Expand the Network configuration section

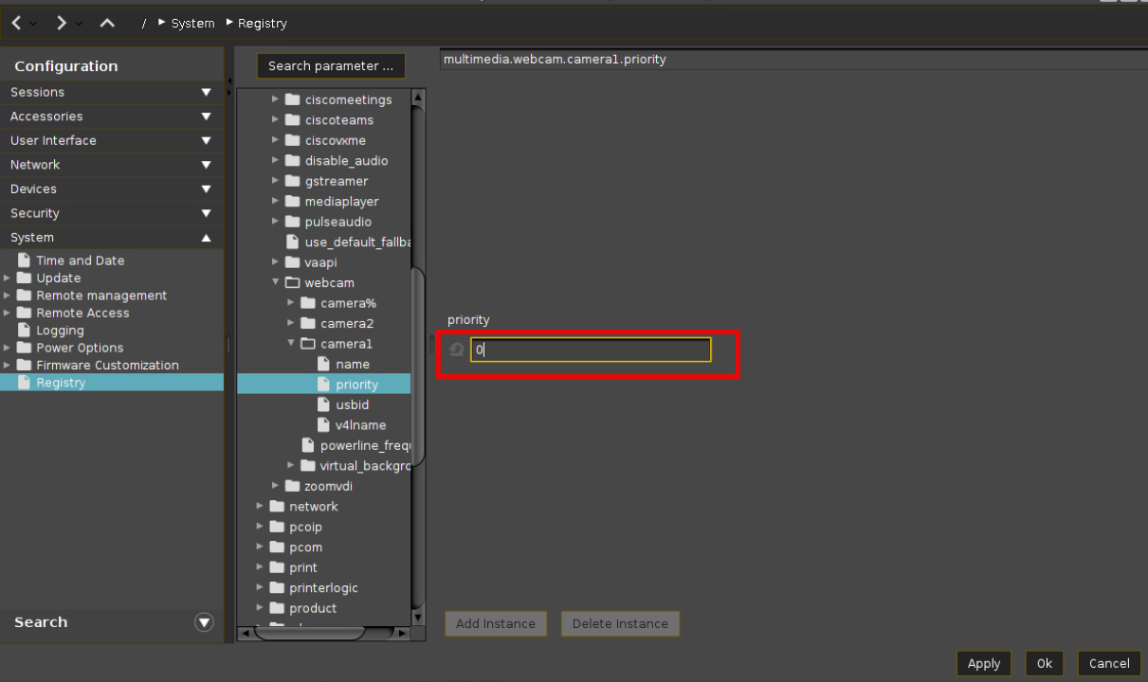coord(206,165)
